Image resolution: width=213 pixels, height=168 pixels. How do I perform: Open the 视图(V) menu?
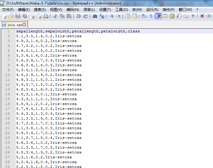[56, 10]
